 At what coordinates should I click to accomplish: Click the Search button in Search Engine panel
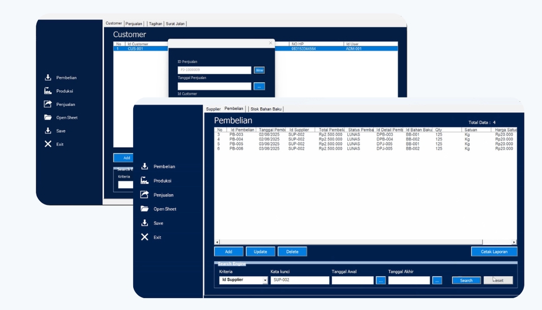pos(466,280)
